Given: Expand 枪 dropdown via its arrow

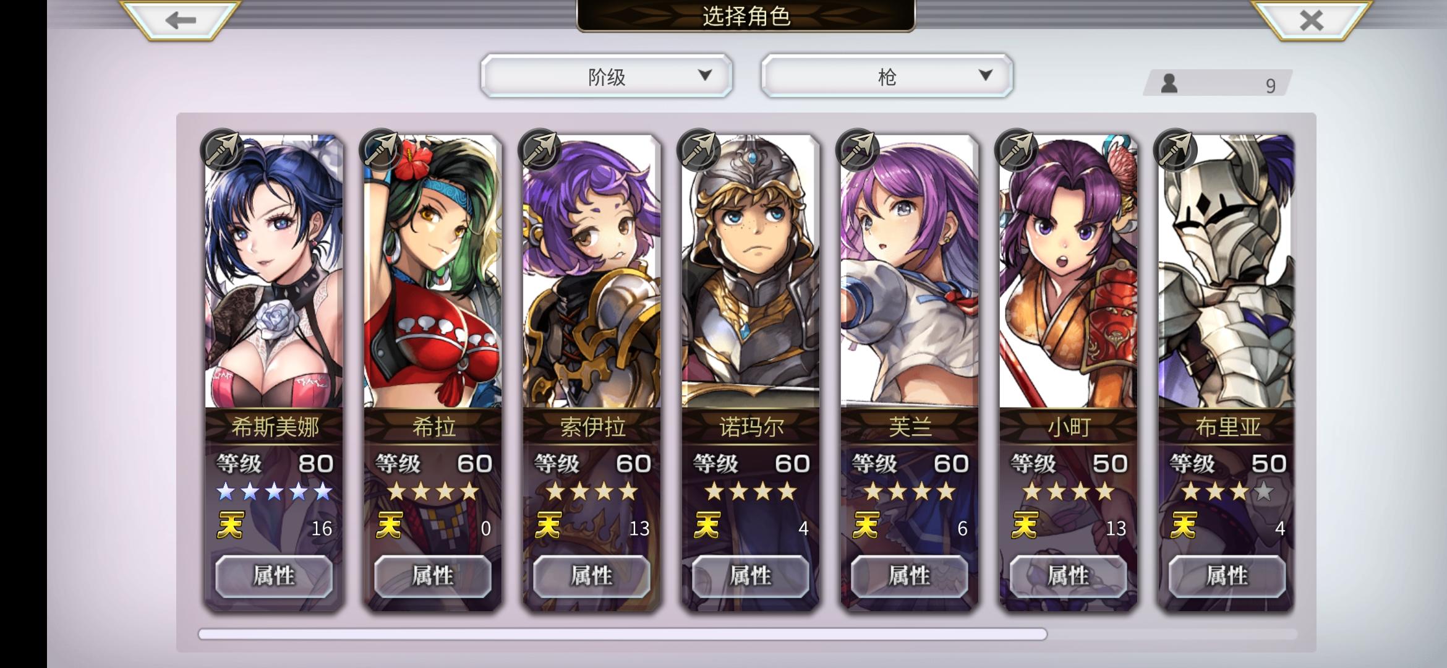Looking at the screenshot, I should point(985,75).
